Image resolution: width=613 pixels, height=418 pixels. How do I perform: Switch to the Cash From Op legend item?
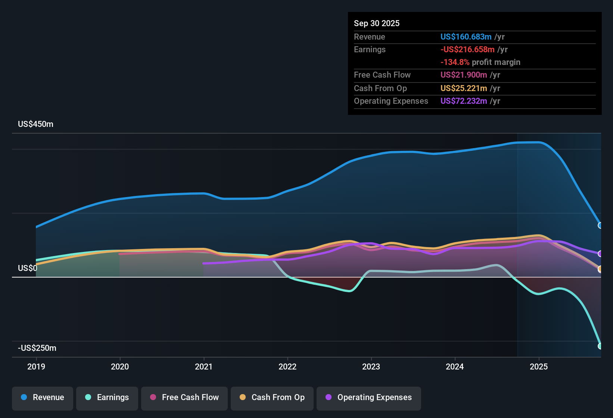tap(272, 398)
